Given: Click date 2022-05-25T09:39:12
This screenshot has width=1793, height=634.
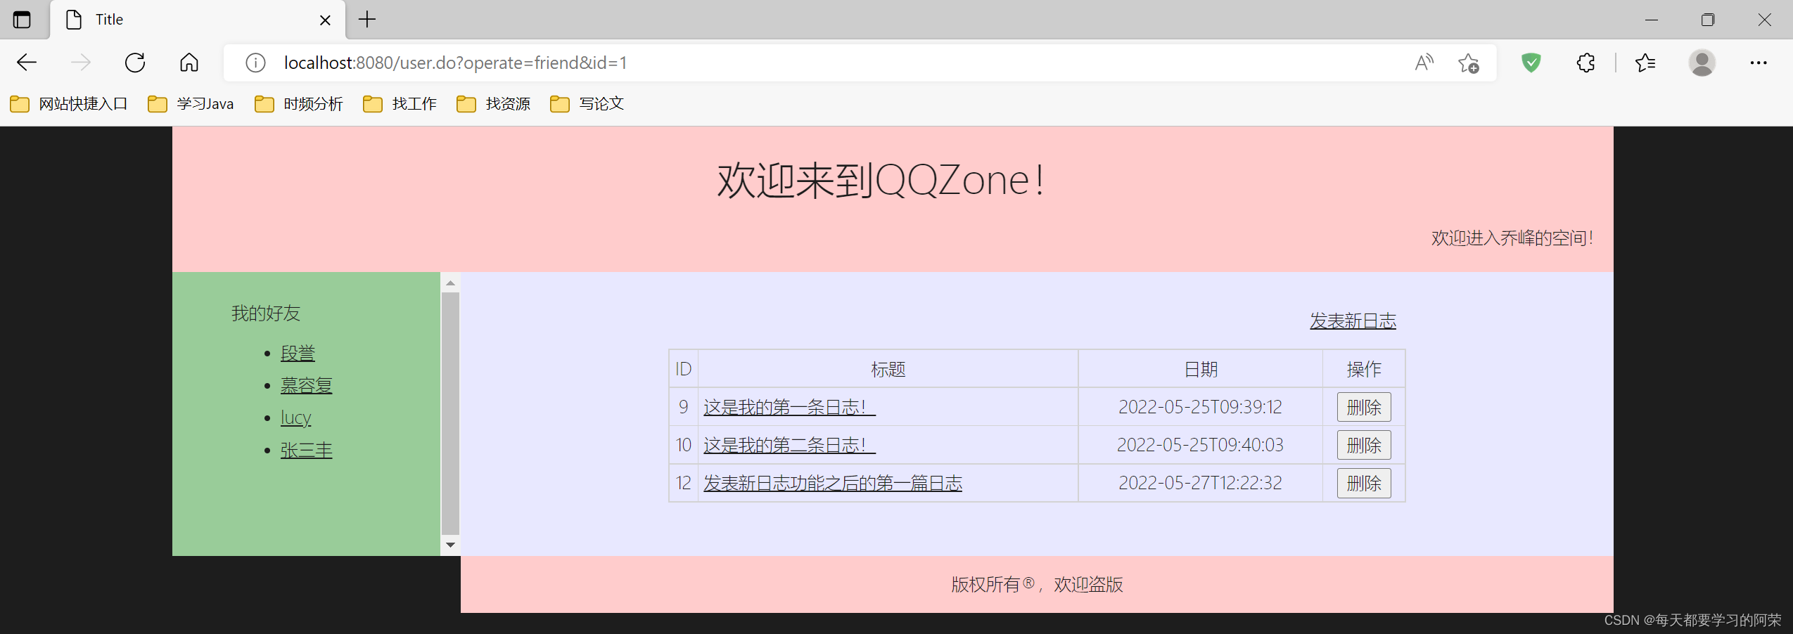Looking at the screenshot, I should coord(1200,407).
